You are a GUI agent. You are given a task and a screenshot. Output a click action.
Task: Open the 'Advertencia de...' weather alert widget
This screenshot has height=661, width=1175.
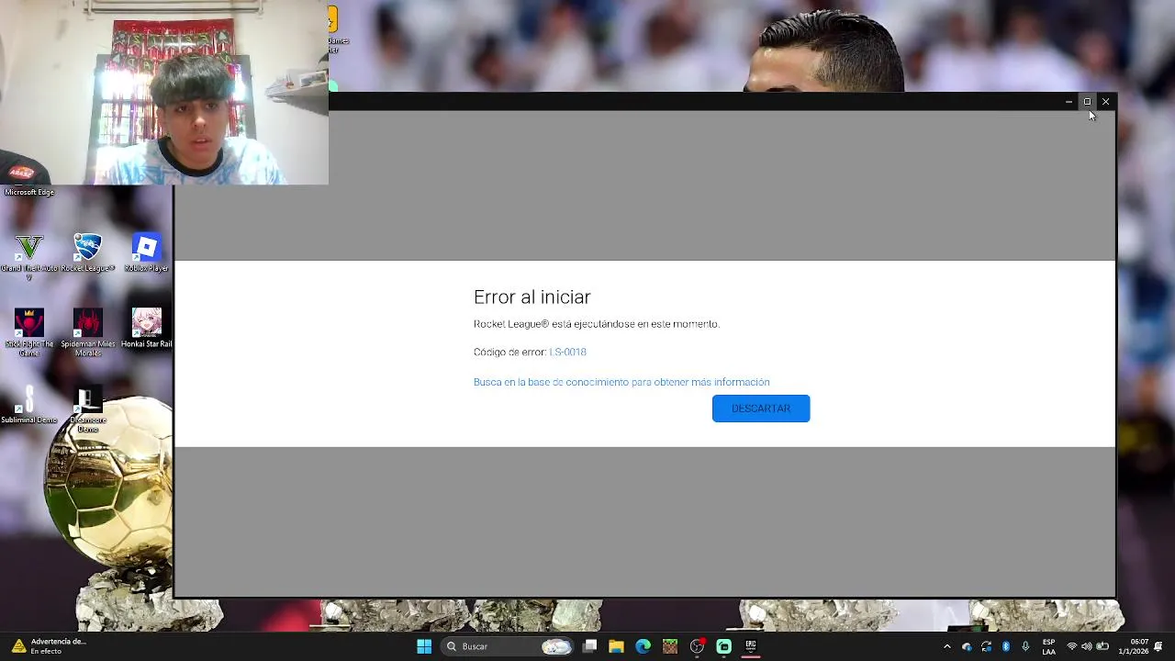pyautogui.click(x=49, y=646)
